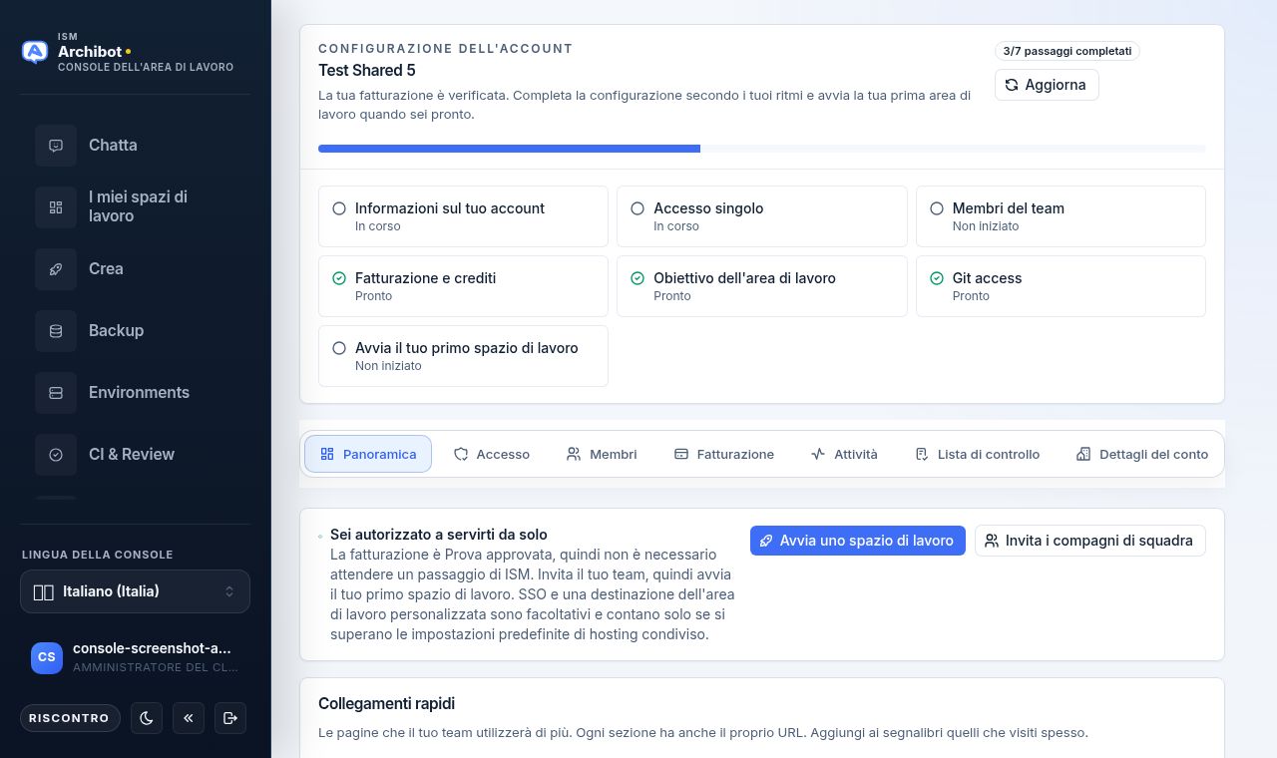Click the Crea rocket icon in sidebar

click(56, 269)
